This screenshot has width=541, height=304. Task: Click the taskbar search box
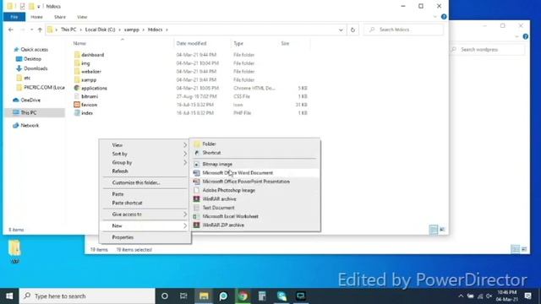click(87, 296)
